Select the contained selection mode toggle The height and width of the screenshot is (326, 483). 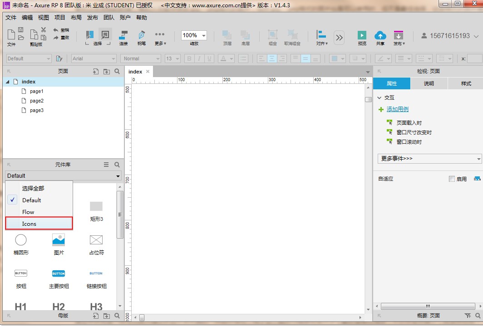105,34
